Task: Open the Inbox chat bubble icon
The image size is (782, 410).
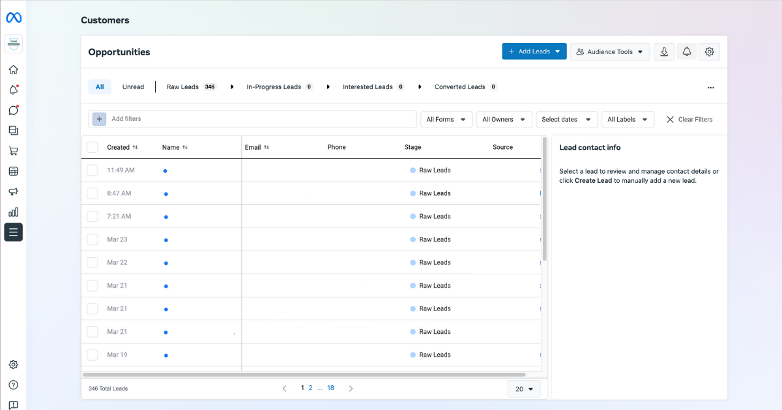Action: pyautogui.click(x=13, y=111)
